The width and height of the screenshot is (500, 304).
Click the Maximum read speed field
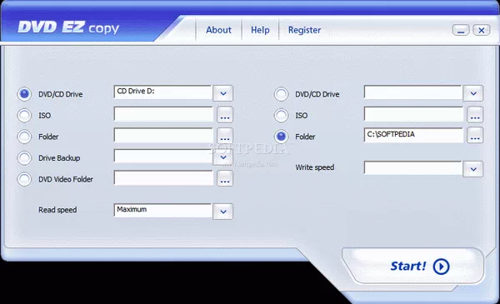pyautogui.click(x=163, y=211)
